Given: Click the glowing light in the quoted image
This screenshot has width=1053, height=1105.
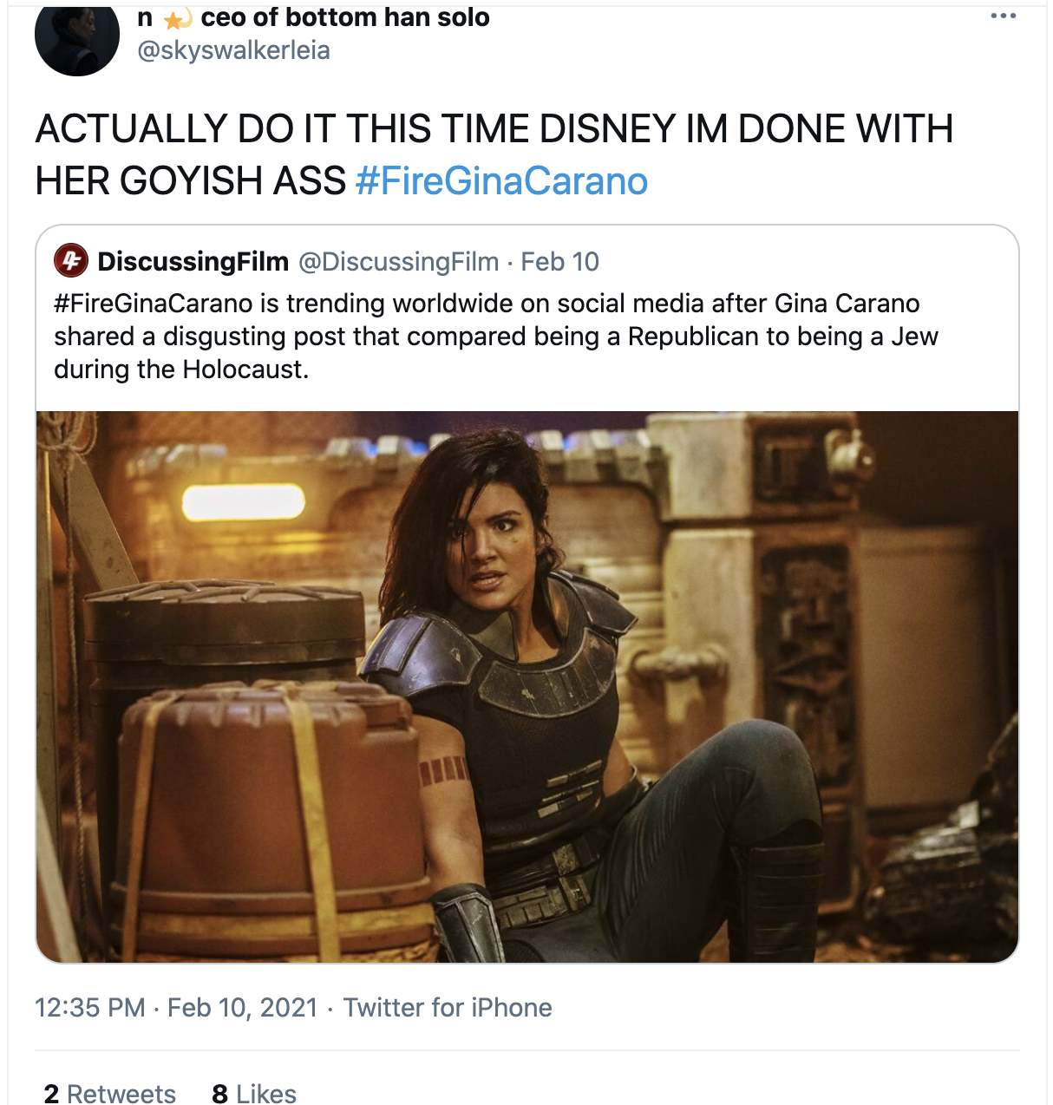Looking at the screenshot, I should pos(244,502).
